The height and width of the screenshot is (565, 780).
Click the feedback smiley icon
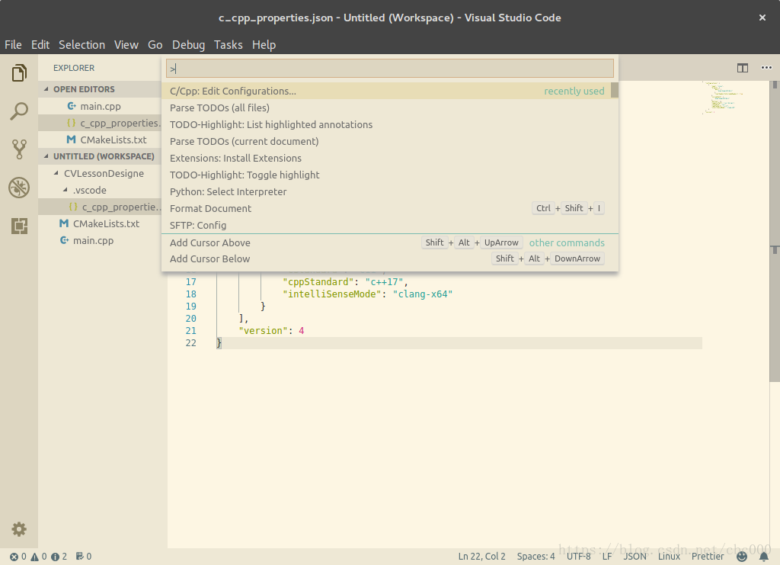tap(741, 557)
